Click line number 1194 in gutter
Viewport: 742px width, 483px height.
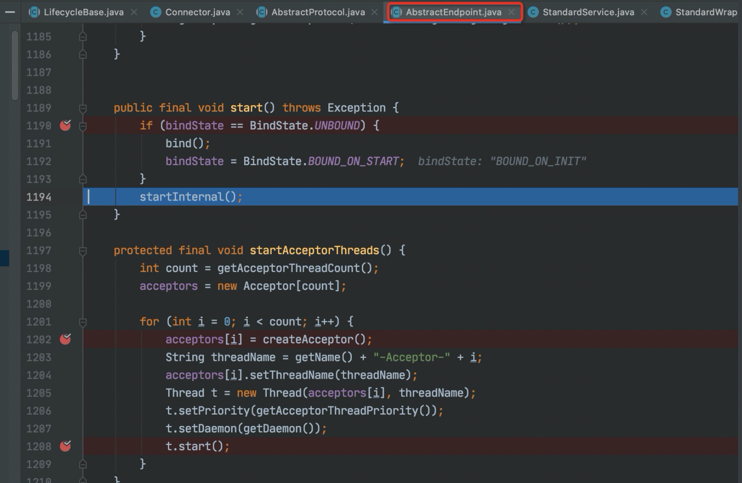coord(39,197)
